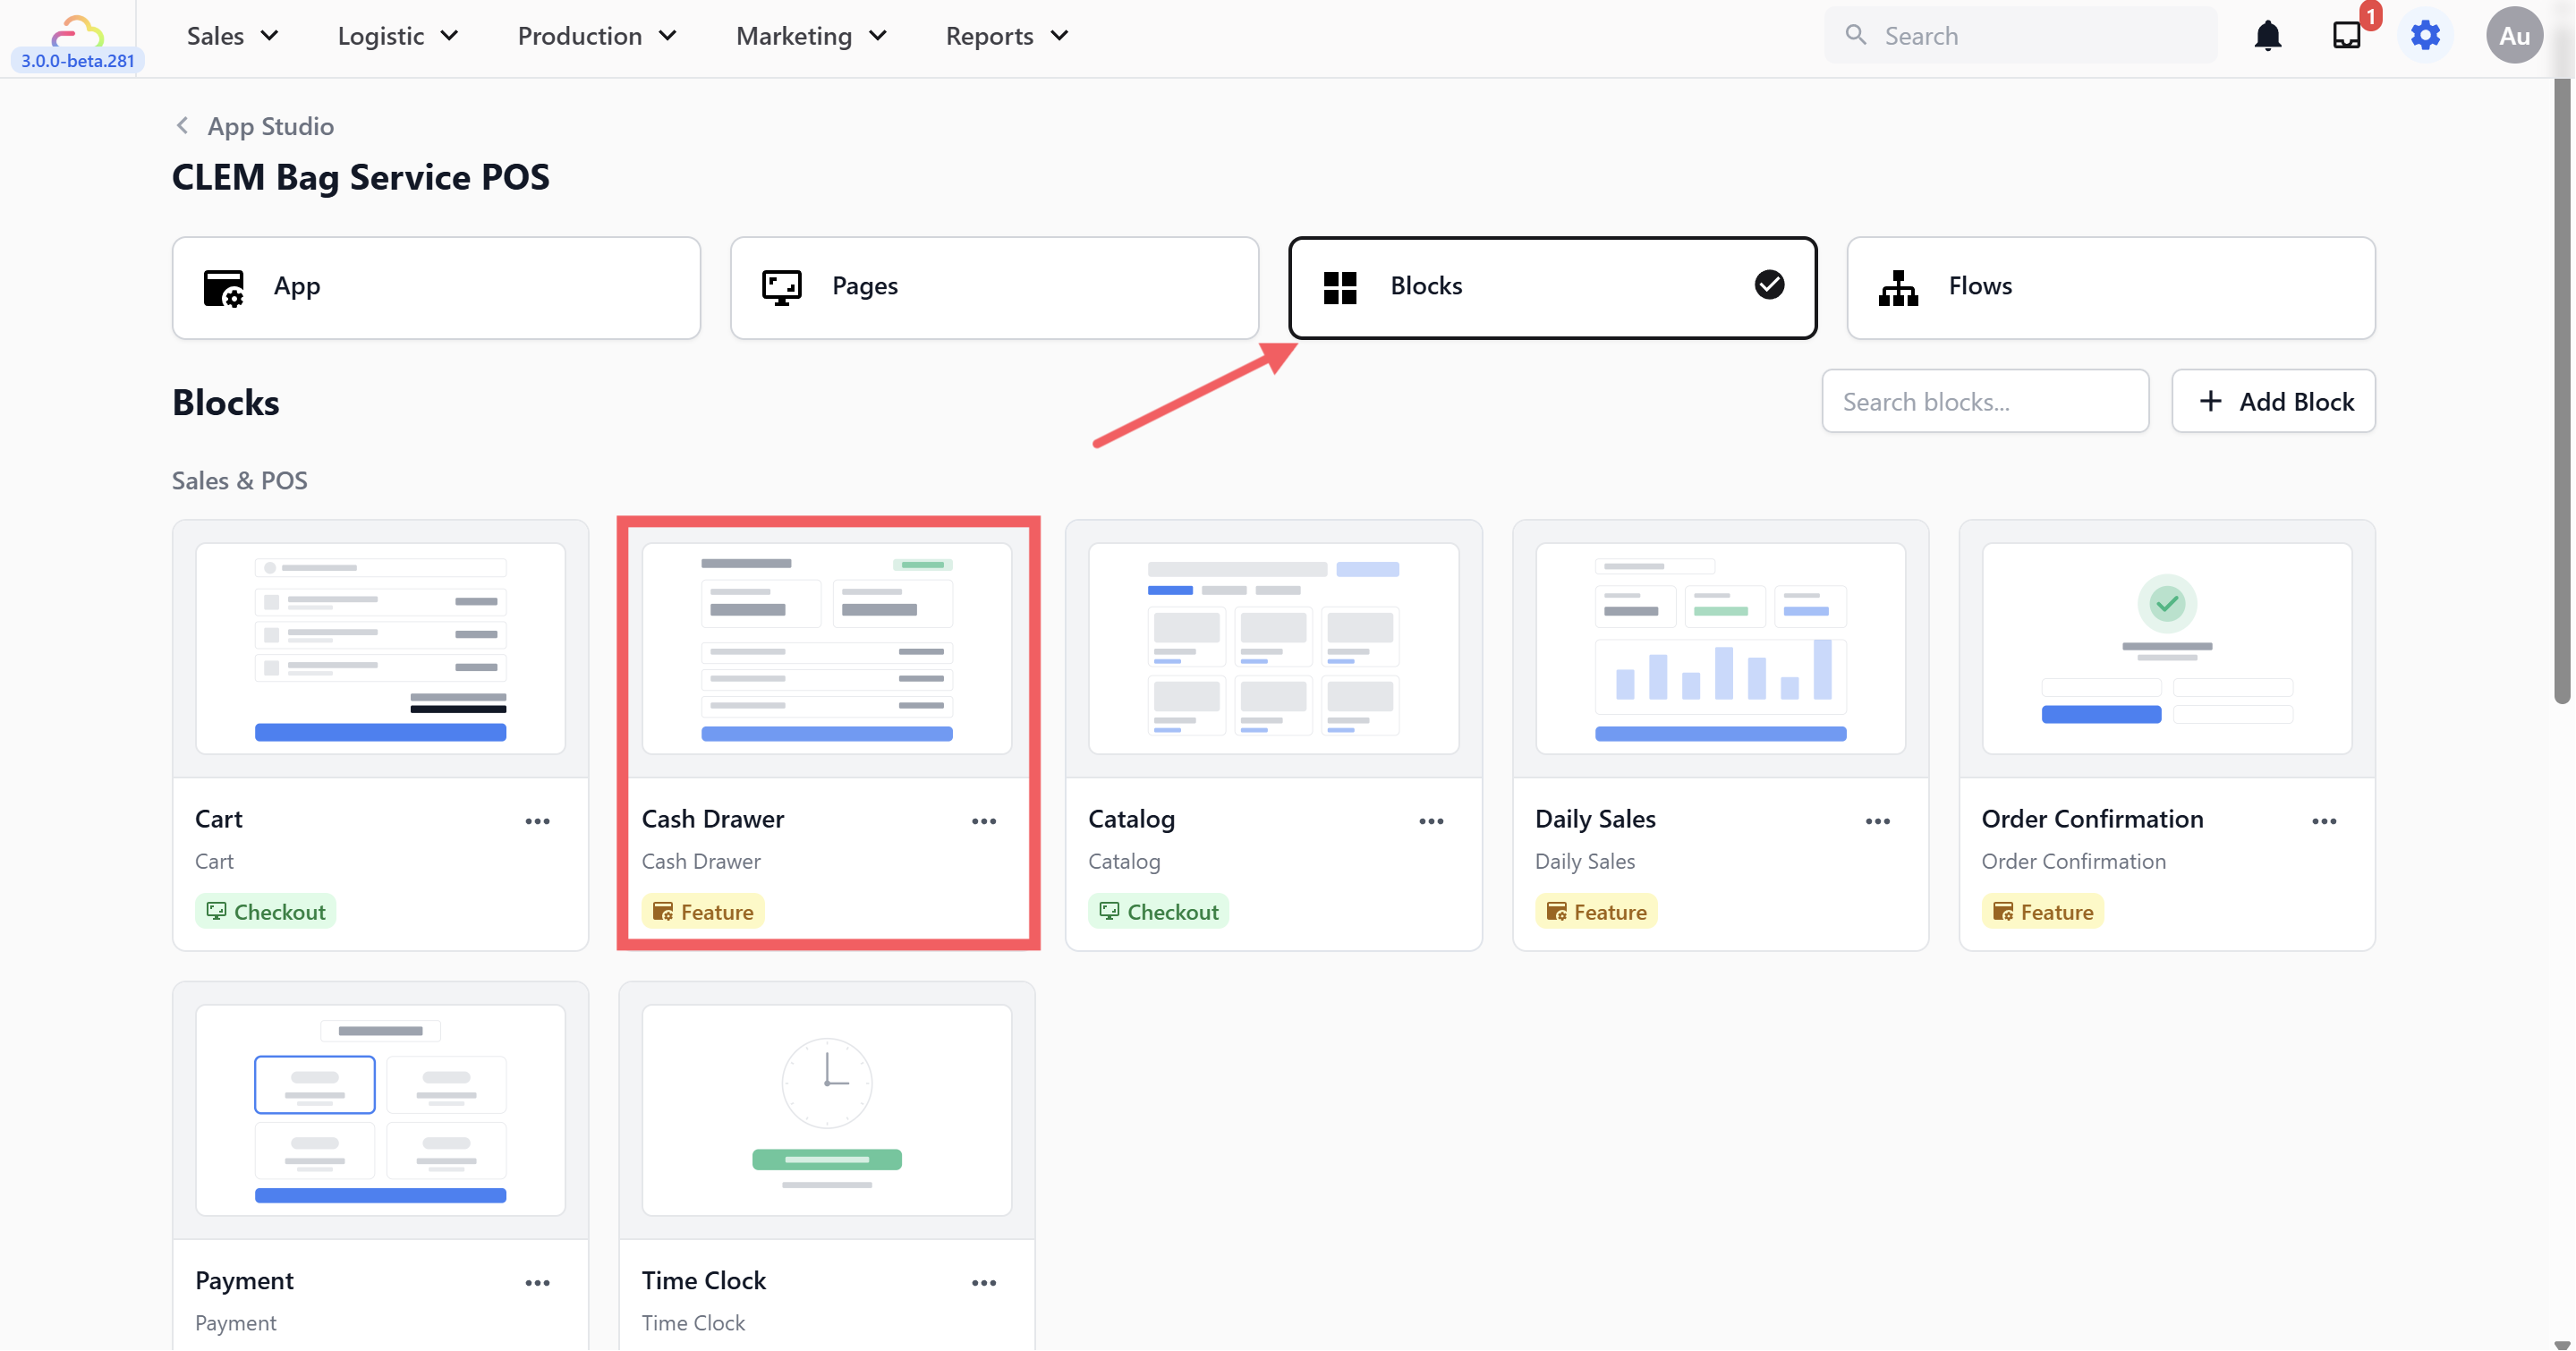This screenshot has height=1351, width=2576.
Task: Click the notifications bell icon
Action: pos(2267,36)
